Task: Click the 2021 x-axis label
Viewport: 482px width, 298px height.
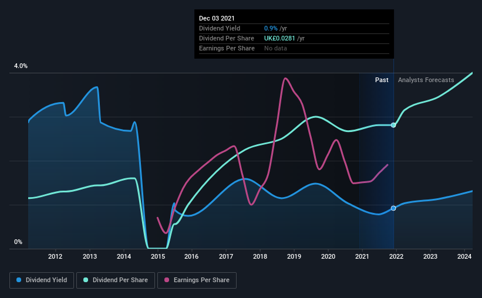Action: (362, 256)
